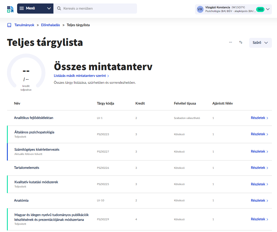Open Részletek for Analitikus fejlődéslélektan

click(x=260, y=118)
